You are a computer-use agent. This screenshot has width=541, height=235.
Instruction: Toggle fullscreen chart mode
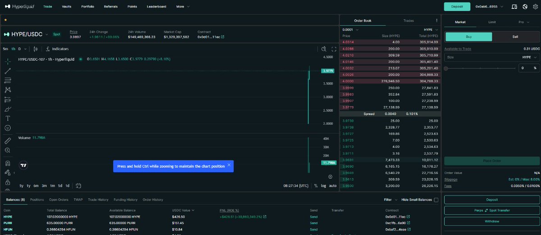click(334, 49)
